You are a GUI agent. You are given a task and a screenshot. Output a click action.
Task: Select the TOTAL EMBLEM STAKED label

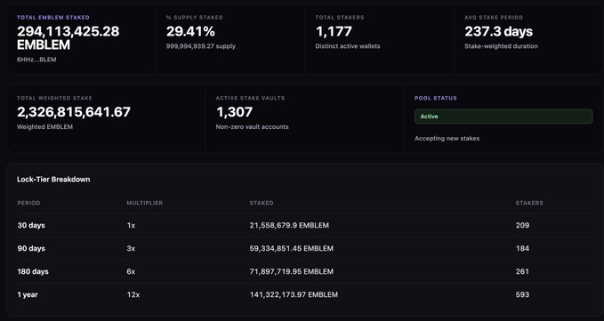click(53, 17)
